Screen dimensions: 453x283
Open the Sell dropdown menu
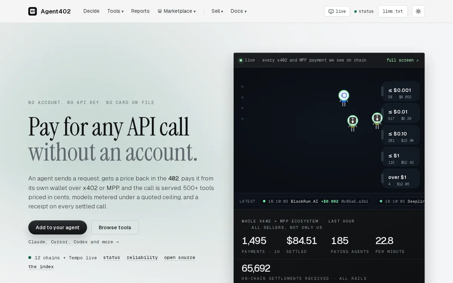point(217,11)
